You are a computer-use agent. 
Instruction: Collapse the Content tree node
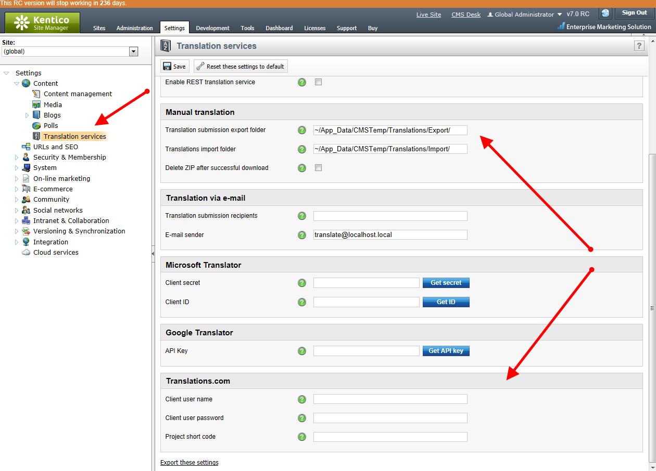(17, 84)
